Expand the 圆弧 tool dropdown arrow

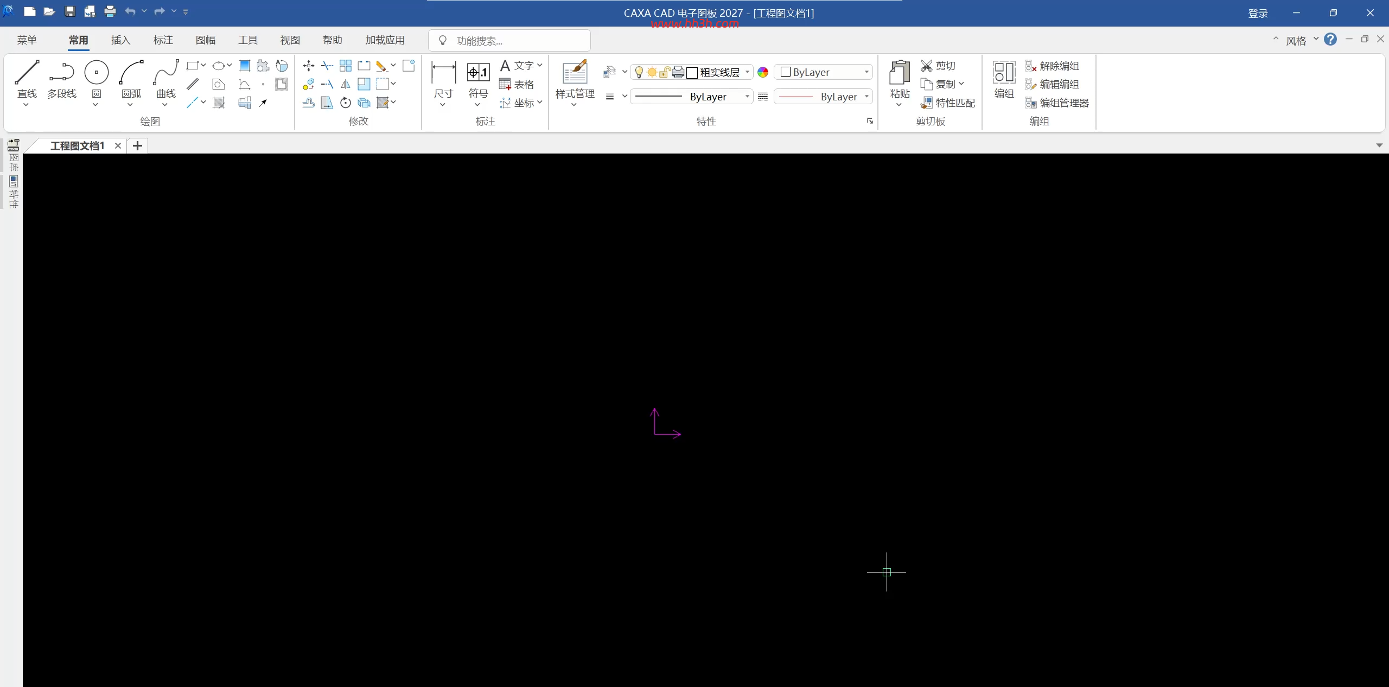click(130, 105)
